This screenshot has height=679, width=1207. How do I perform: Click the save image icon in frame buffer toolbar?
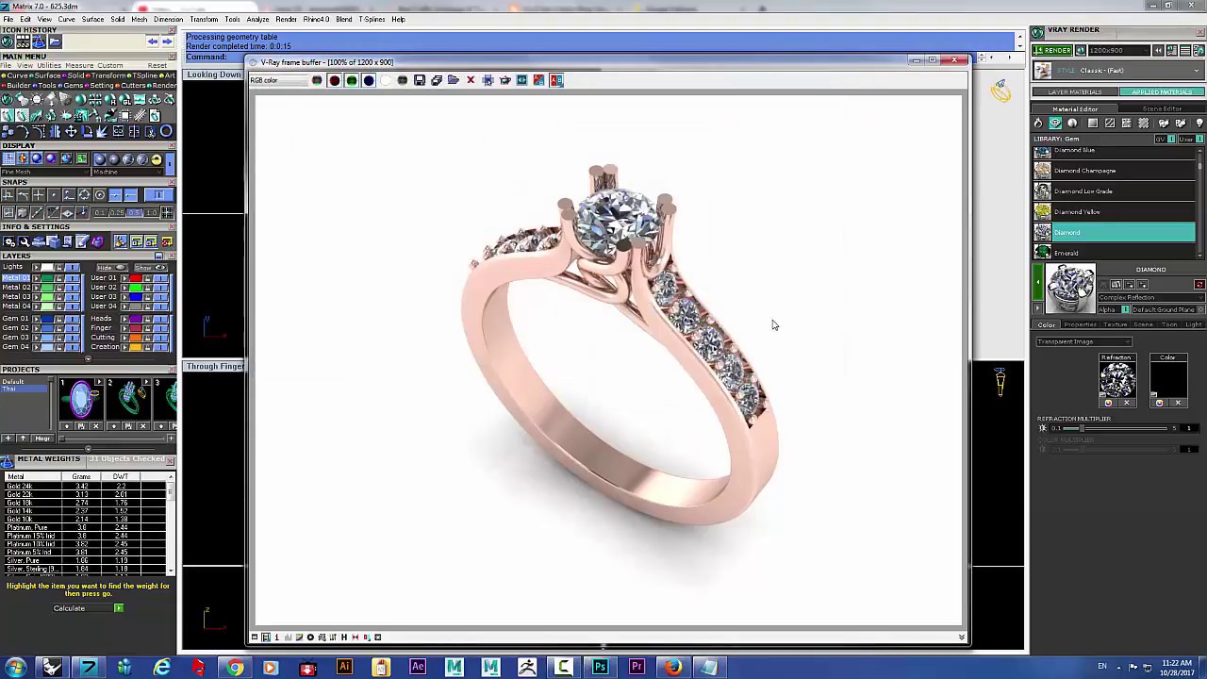420,80
